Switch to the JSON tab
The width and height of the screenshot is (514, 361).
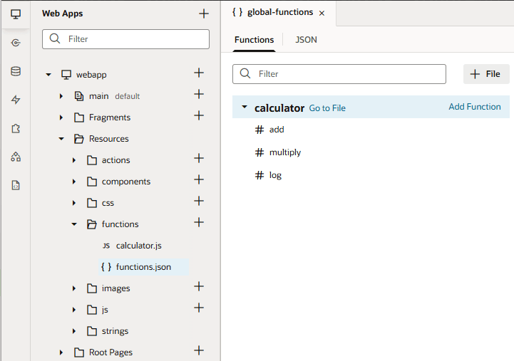(307, 40)
